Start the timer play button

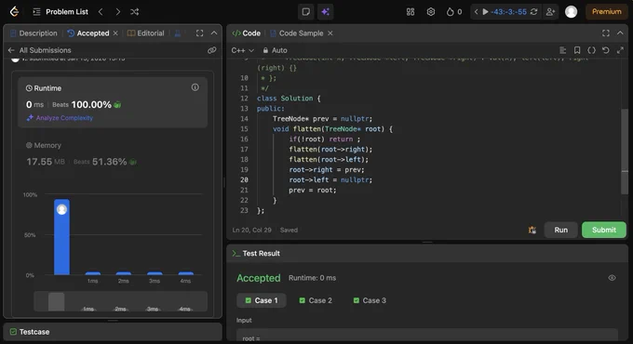pos(485,12)
